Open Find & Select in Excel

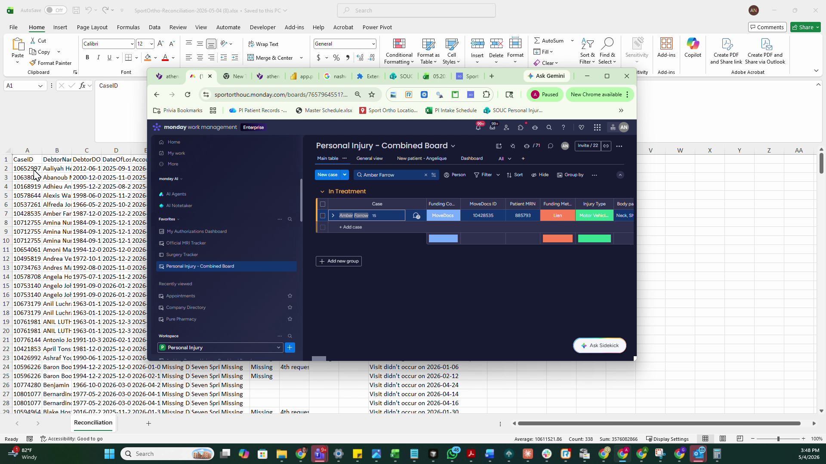(x=607, y=52)
